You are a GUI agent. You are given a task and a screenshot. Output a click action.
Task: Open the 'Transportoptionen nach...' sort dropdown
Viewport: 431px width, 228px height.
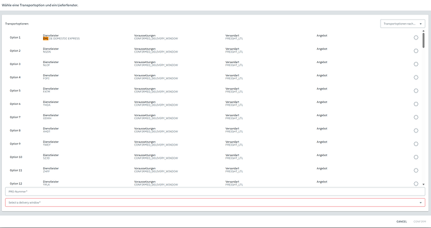tap(403, 24)
